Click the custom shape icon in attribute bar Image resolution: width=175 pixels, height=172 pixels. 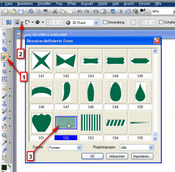(x=17, y=22)
